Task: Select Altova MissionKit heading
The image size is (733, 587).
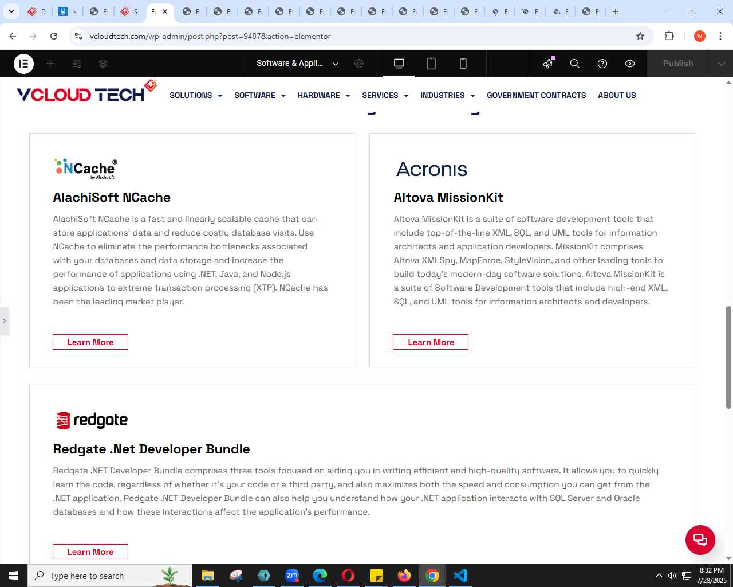Action: coord(448,197)
